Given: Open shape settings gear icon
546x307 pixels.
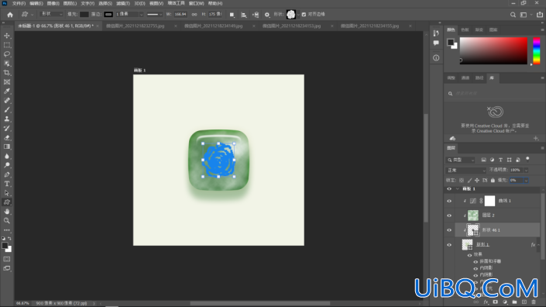Looking at the screenshot, I should click(267, 15).
